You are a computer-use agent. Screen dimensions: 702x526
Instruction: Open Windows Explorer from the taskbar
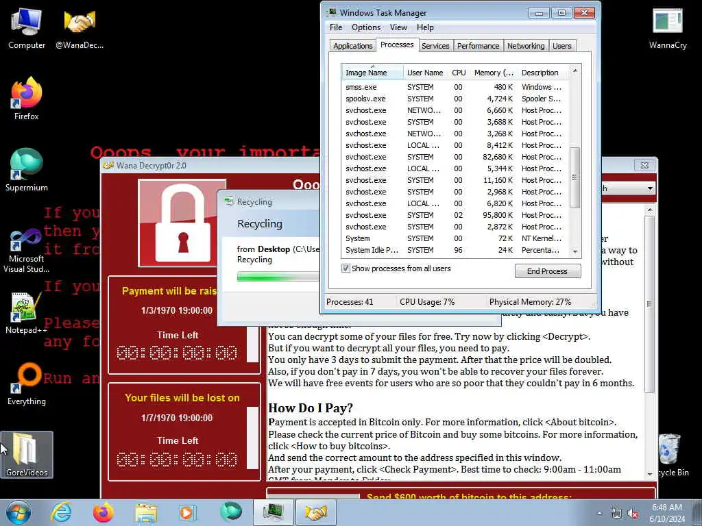coord(146,512)
